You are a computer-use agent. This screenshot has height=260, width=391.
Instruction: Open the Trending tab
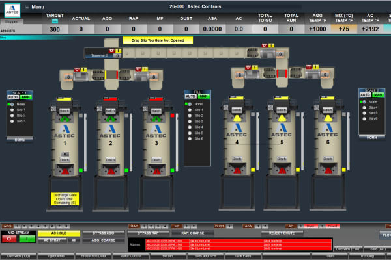(368, 256)
